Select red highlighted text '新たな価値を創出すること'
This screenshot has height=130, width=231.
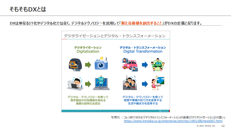click(141, 23)
